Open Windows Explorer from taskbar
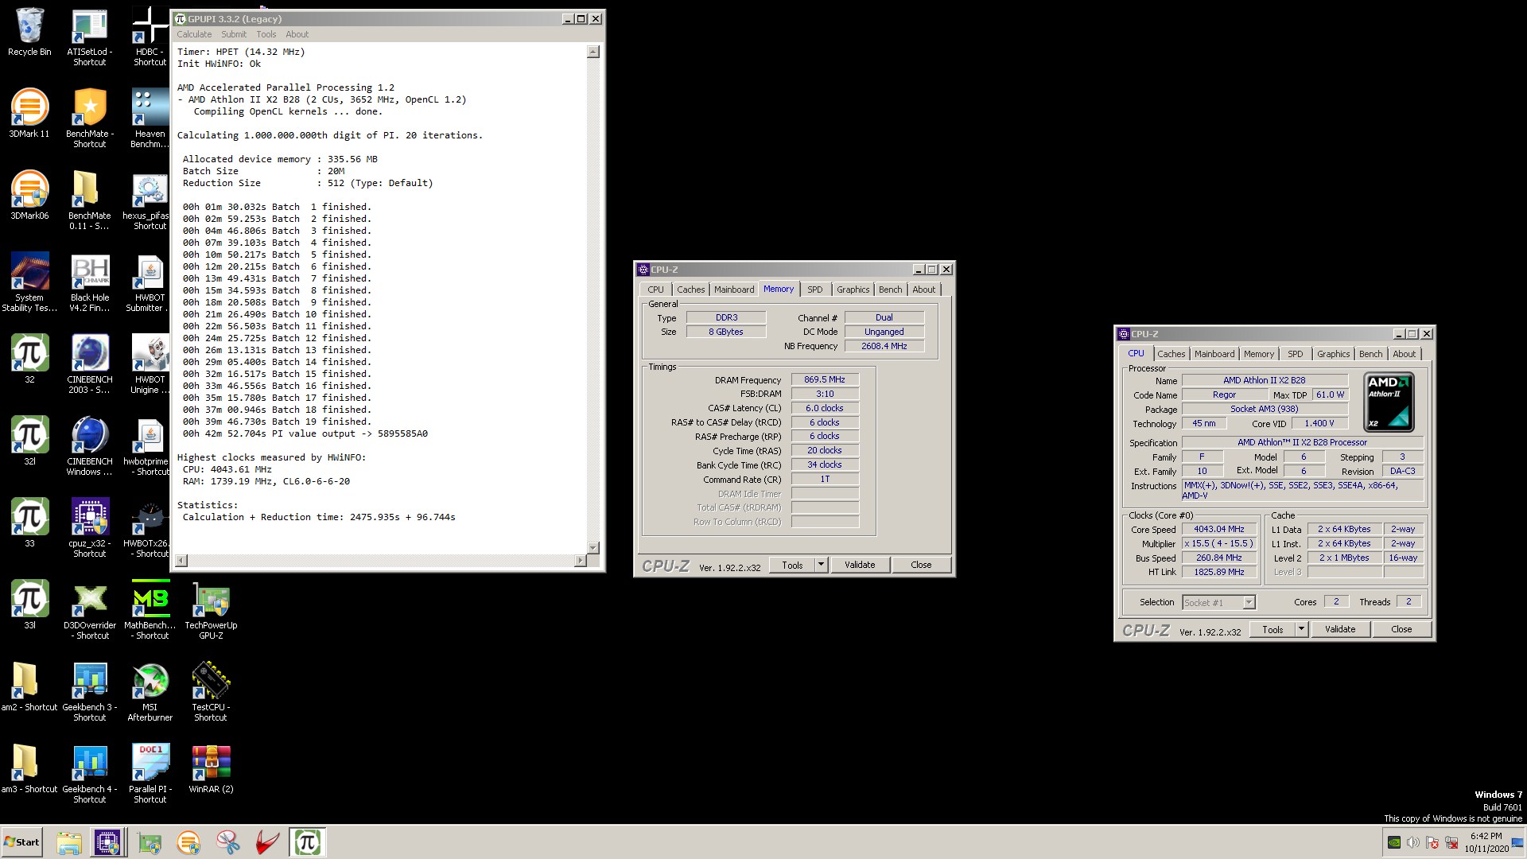This screenshot has height=859, width=1527. click(69, 842)
